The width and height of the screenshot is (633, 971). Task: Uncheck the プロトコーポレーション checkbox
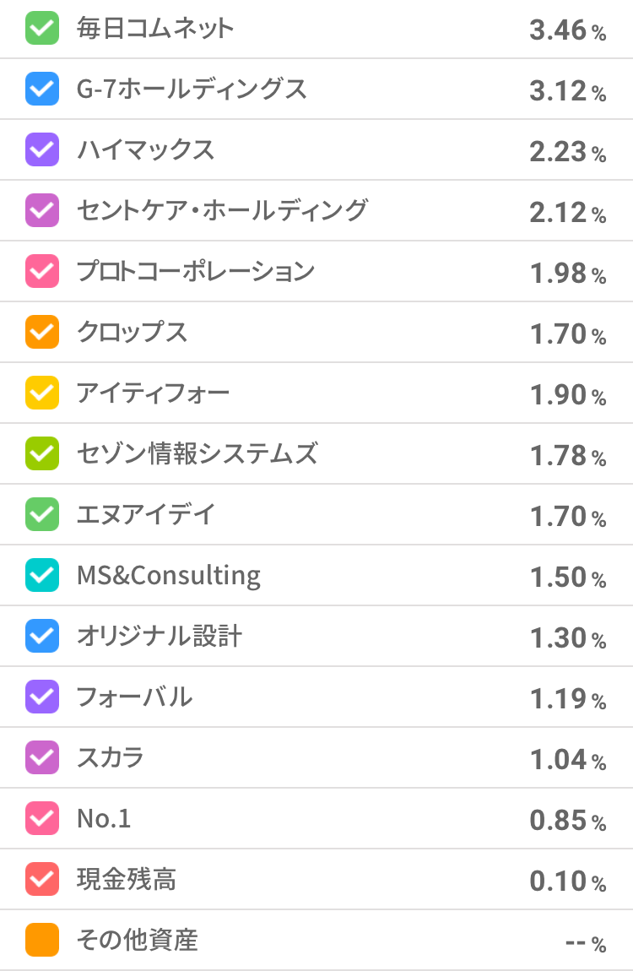[42, 271]
